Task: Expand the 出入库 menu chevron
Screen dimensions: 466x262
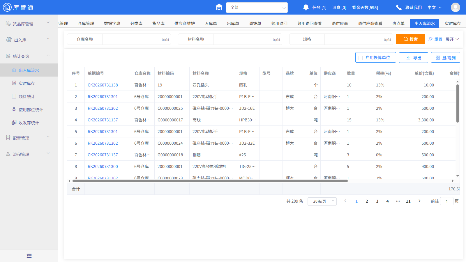Action: [x=48, y=39]
